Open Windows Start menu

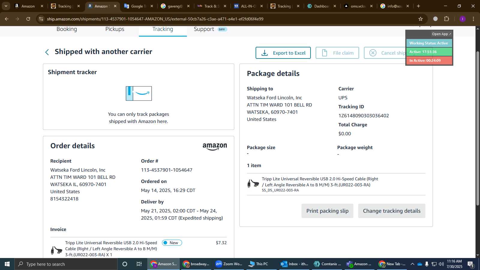point(7,264)
